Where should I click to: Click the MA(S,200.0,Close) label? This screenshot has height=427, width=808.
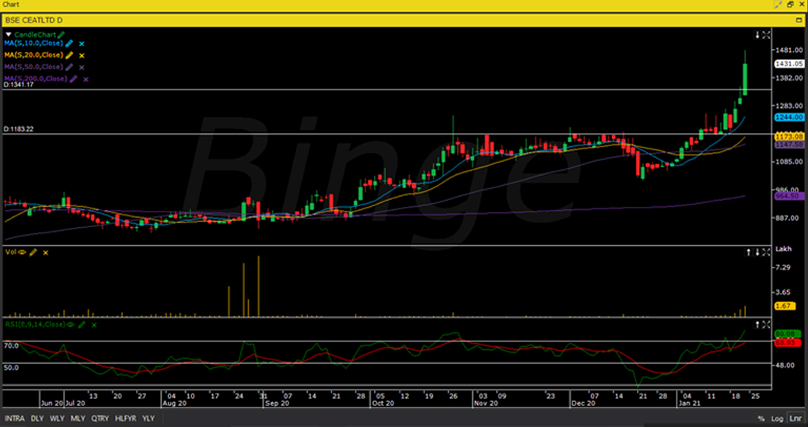36,79
